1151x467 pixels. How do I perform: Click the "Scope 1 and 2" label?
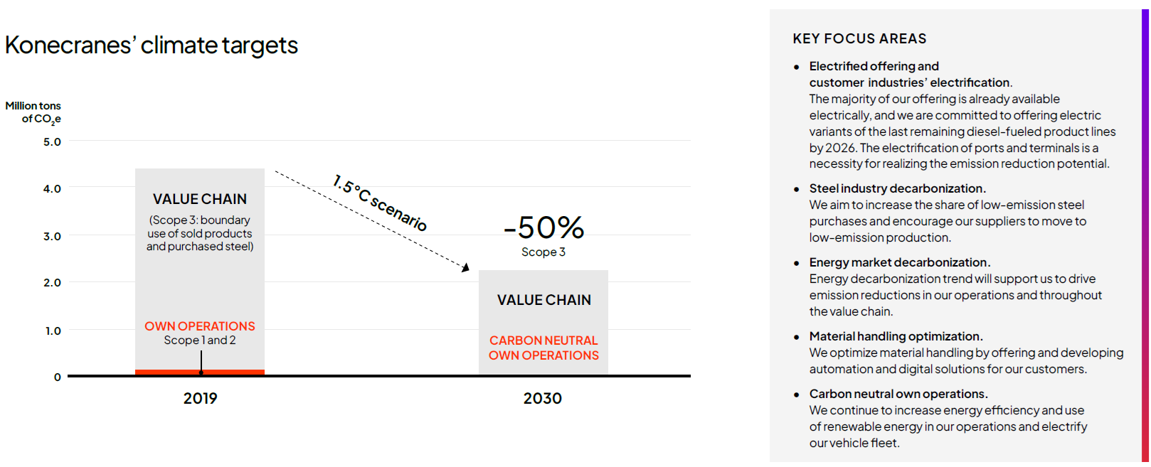click(x=200, y=340)
